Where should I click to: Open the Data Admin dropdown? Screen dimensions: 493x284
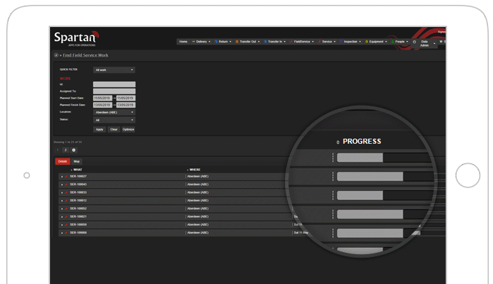tap(424, 43)
